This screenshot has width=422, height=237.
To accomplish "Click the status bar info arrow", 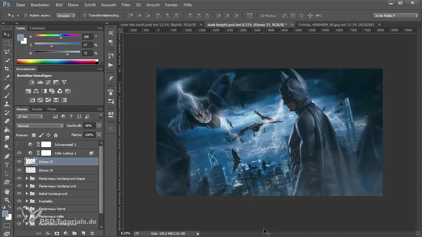I will (198, 233).
